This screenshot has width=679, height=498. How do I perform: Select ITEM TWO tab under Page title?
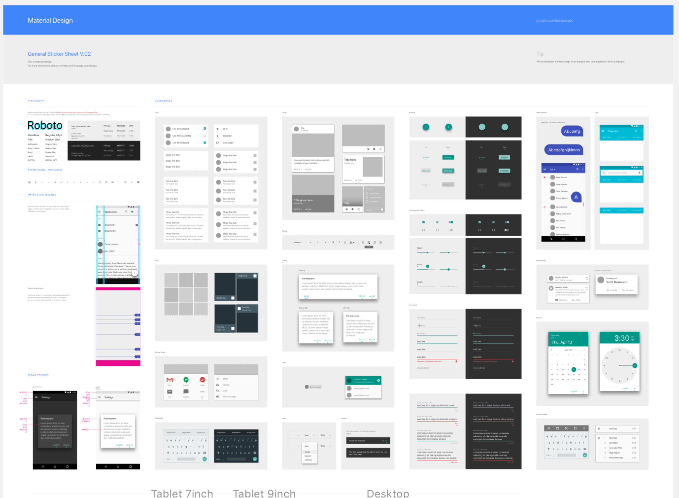click(x=622, y=137)
